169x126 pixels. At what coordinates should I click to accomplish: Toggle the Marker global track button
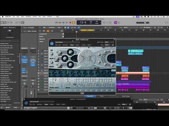click(x=63, y=36)
